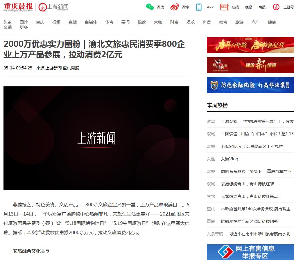Play the 上游新闻 video

pos(96,138)
